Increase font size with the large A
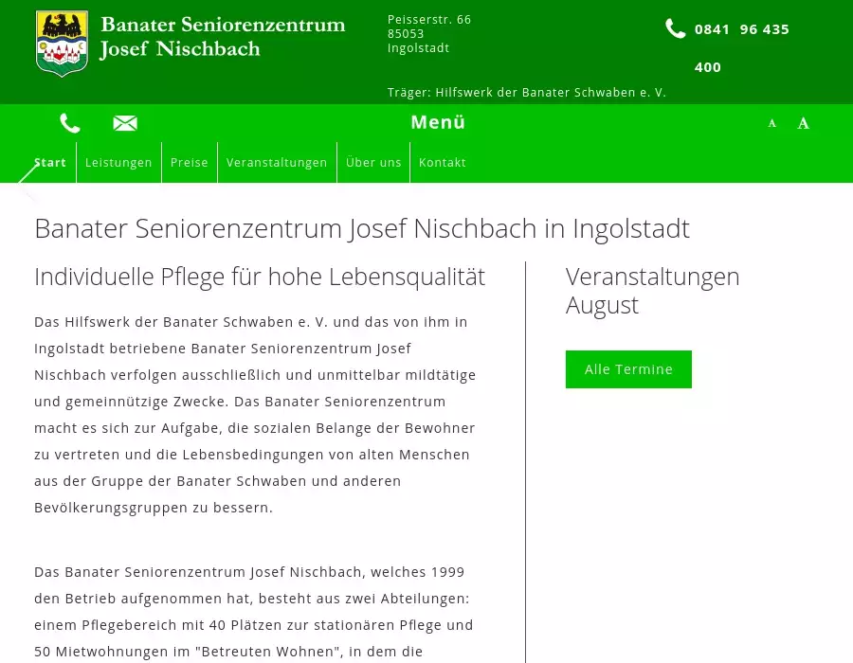Screen dimensions: 853x663 (803, 123)
